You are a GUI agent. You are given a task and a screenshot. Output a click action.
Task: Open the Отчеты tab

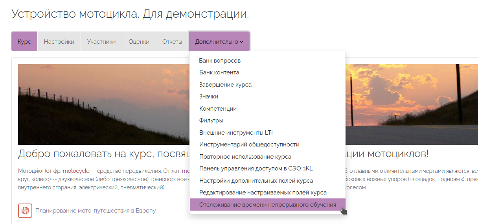172,42
